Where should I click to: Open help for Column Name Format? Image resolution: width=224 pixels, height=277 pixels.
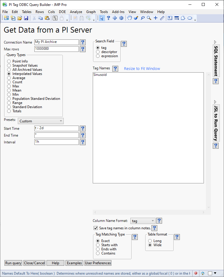point(159,221)
